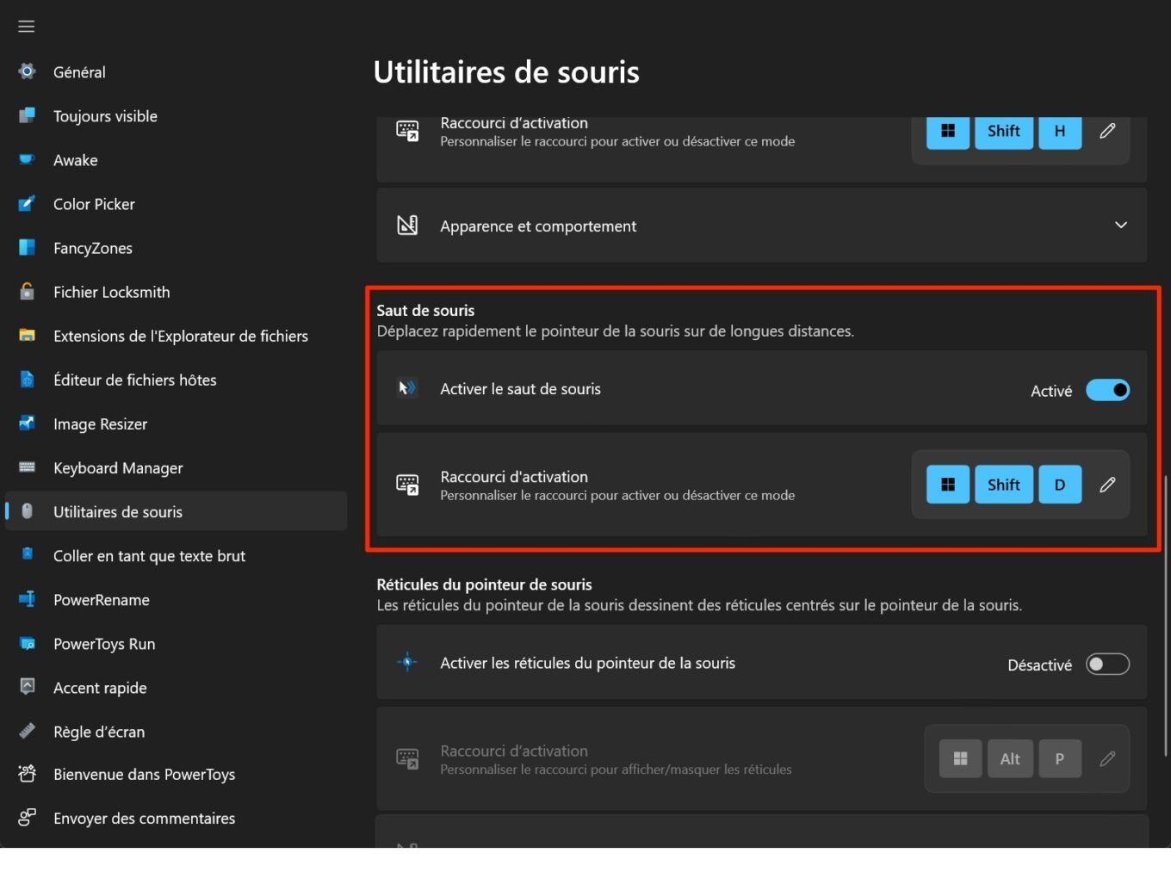The width and height of the screenshot is (1171, 878).
Task: Go to PowerToys Run settings
Action: (176, 643)
